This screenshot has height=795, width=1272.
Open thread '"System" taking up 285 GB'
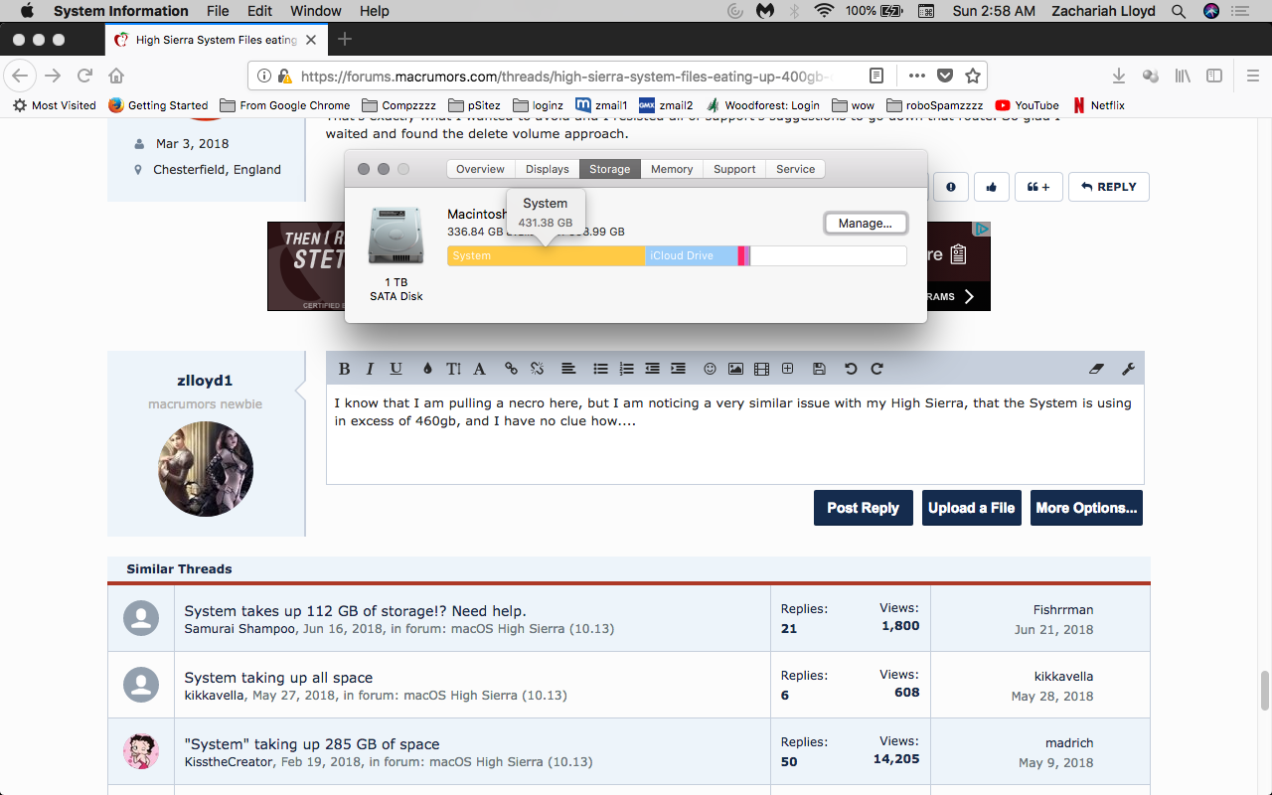coord(312,744)
